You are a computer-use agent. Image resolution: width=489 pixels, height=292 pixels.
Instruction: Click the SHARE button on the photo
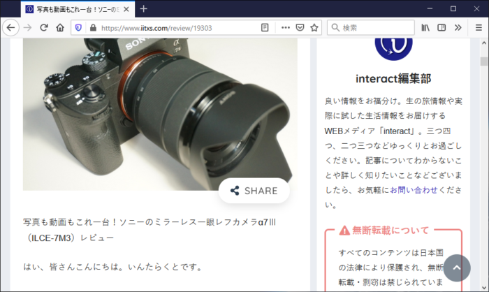pos(254,191)
